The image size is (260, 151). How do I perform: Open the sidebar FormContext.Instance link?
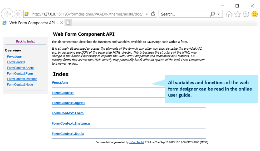(x=22, y=79)
